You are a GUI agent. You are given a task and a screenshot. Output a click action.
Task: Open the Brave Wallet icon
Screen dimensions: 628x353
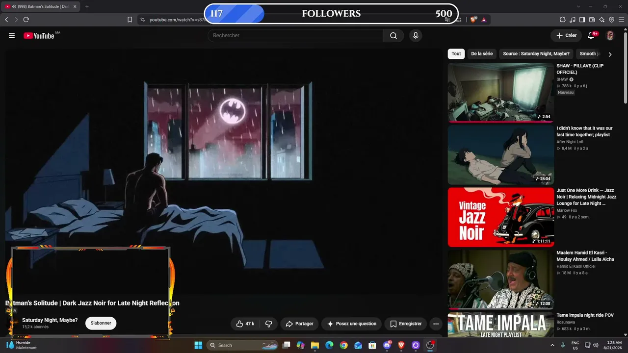(x=592, y=20)
